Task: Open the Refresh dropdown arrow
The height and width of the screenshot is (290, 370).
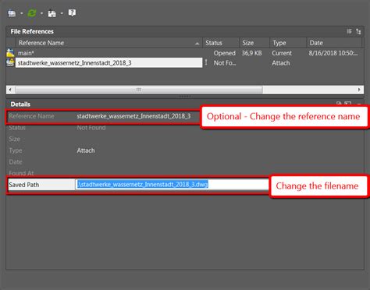Action: 41,13
